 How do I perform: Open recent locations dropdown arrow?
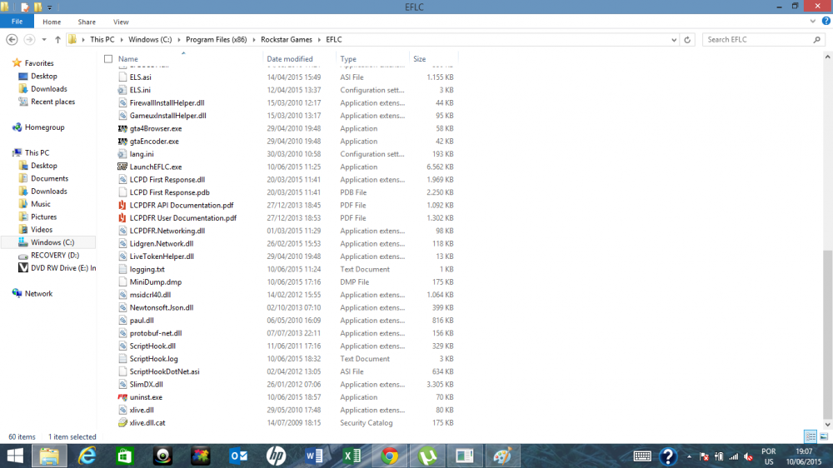tap(44, 40)
